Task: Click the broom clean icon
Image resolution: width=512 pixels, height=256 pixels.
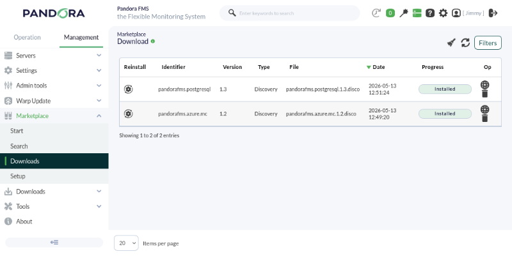Action: click(451, 43)
